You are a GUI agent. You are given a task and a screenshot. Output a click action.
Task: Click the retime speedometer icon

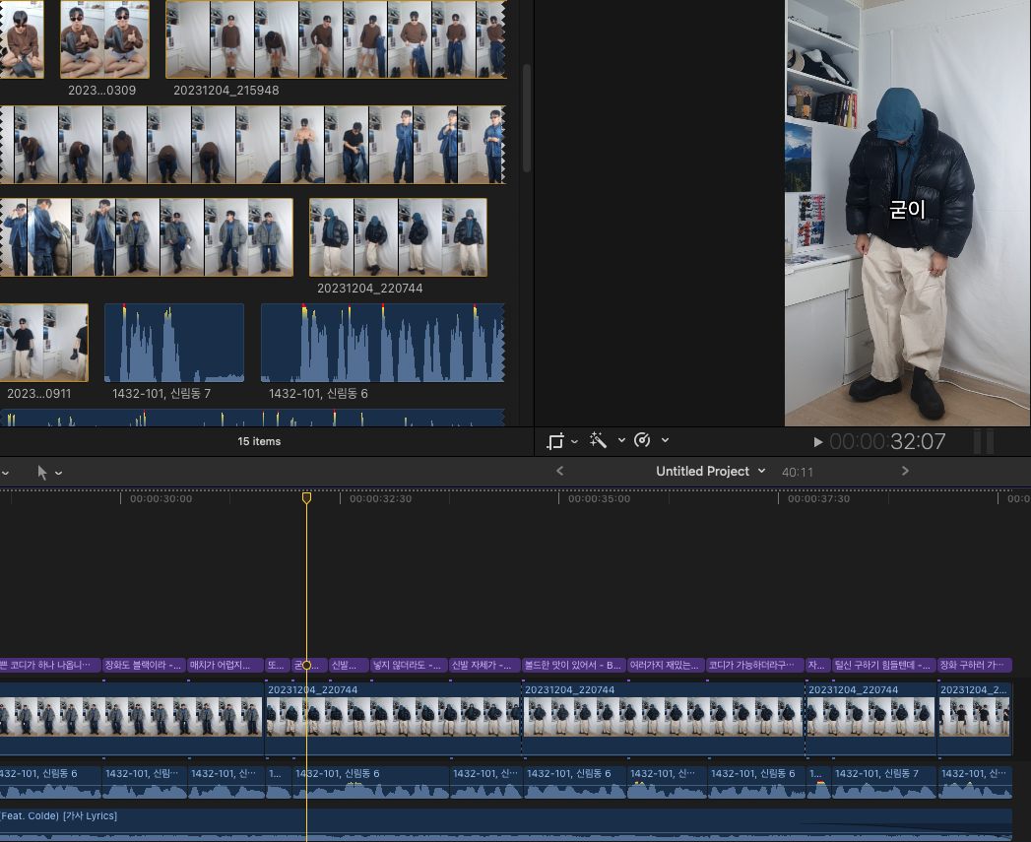(x=642, y=440)
